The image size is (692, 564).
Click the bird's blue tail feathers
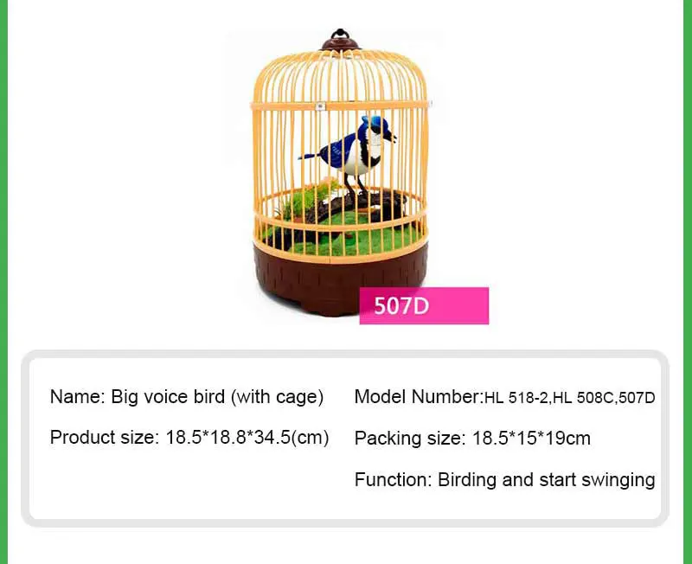coord(318,154)
